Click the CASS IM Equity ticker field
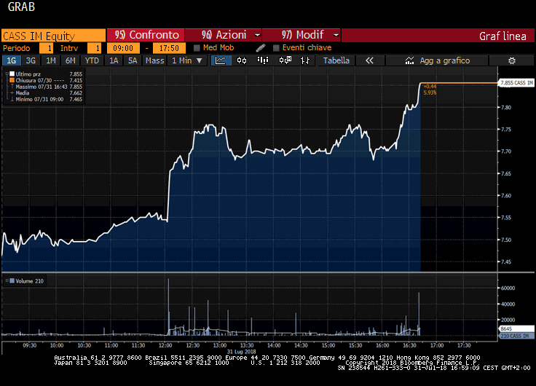Viewport: 536px width, 386px height. click(52, 35)
